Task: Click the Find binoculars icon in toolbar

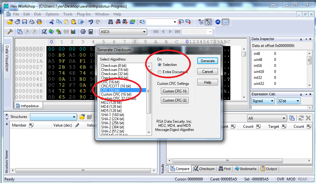Action: click(111, 22)
